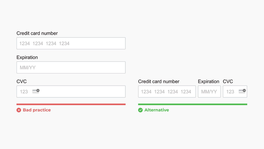Image resolution: width=264 pixels, height=149 pixels.
Task: Click the card icon in the wide CVC field
Action: pyautogui.click(x=36, y=91)
